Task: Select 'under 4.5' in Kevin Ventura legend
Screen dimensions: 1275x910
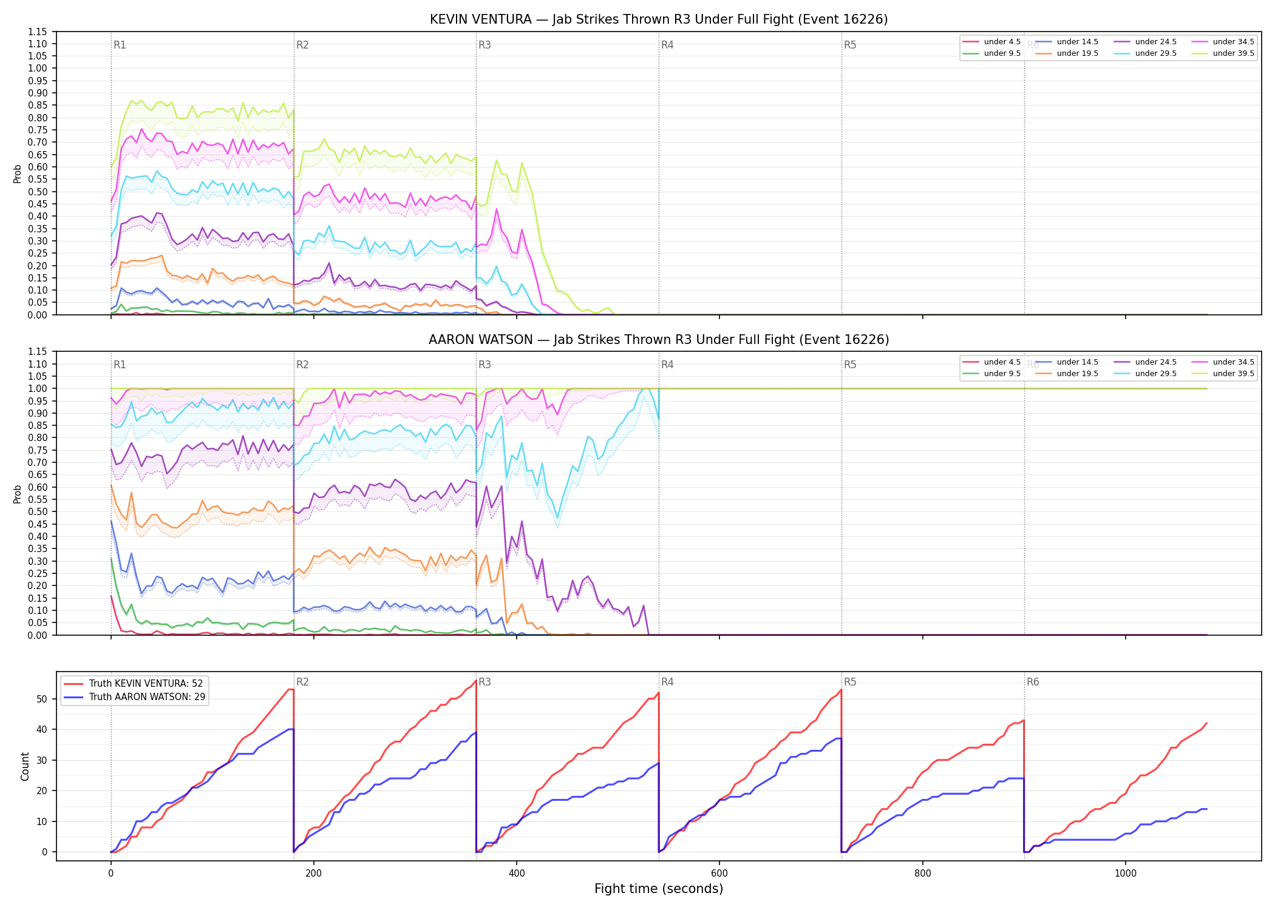Action: pos(991,42)
